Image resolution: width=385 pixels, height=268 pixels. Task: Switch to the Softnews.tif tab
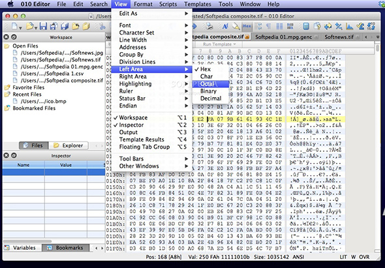coord(339,37)
